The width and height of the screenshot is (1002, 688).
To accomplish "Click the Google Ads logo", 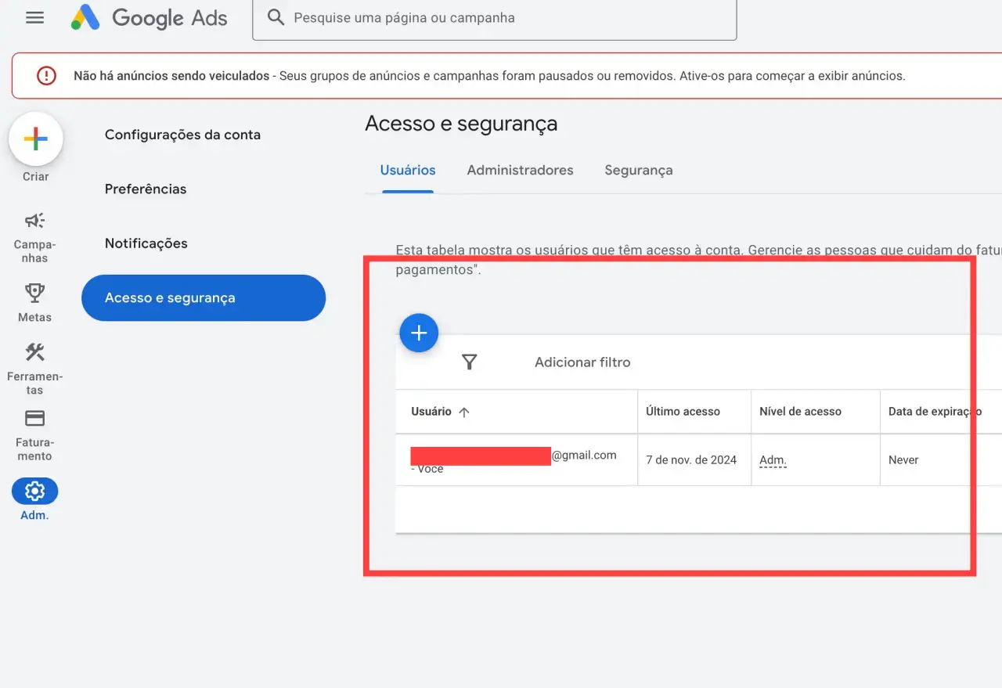I will [x=149, y=17].
